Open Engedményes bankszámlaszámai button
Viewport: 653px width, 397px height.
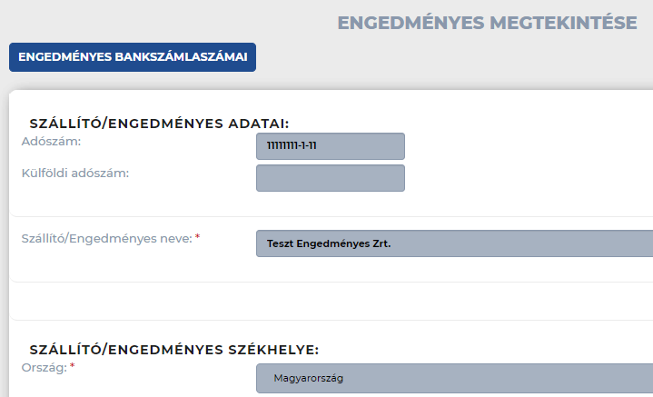[x=133, y=57]
